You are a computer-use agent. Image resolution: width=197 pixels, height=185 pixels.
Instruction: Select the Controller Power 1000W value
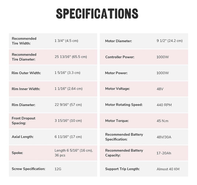[x=163, y=57]
